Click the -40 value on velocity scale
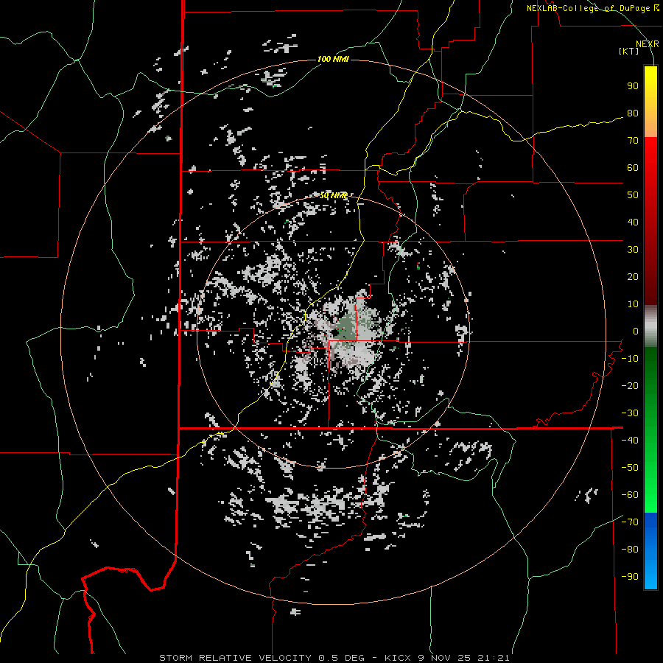 click(x=630, y=441)
